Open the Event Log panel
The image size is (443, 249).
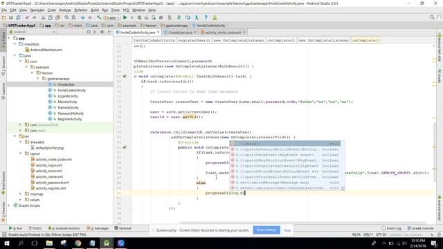click(x=392, y=228)
